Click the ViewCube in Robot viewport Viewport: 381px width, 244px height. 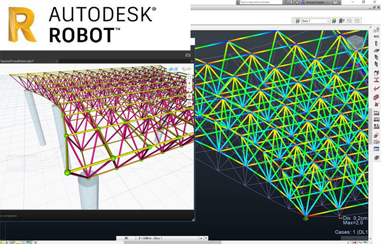(355, 42)
